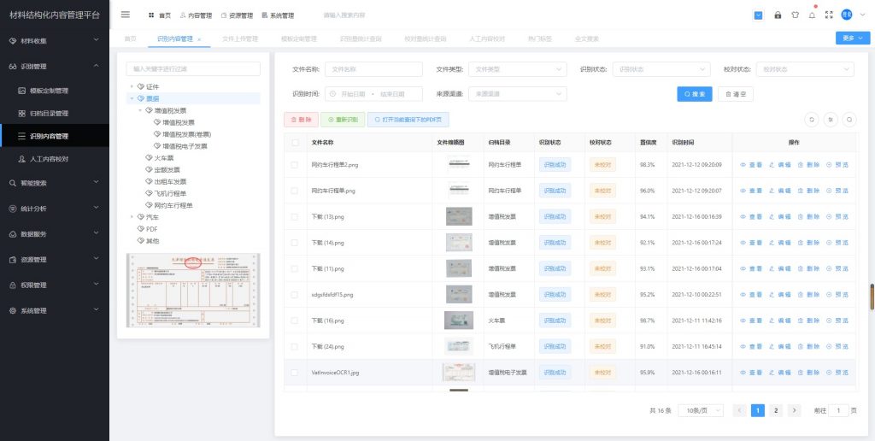This screenshot has width=875, height=441.
Task: Open the 来源渠道 dropdown
Action: click(x=517, y=94)
